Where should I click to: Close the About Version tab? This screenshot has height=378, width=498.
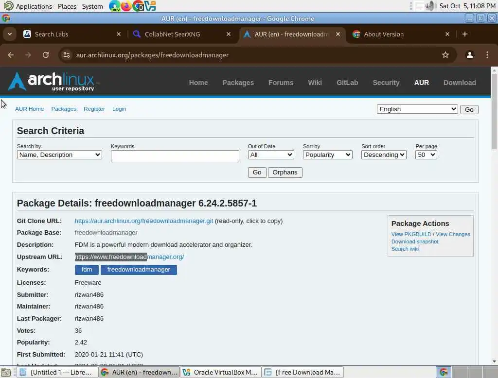tap(447, 34)
